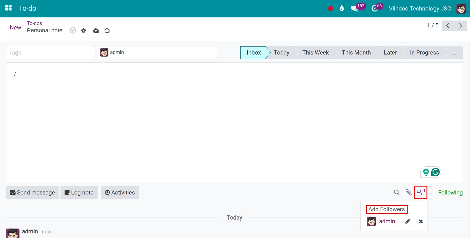Mark to-do as done checkmark icon
Image resolution: width=470 pixels, height=238 pixels.
tap(73, 30)
